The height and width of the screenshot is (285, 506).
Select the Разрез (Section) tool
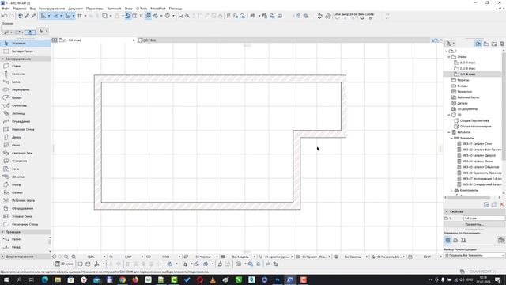pos(25,239)
